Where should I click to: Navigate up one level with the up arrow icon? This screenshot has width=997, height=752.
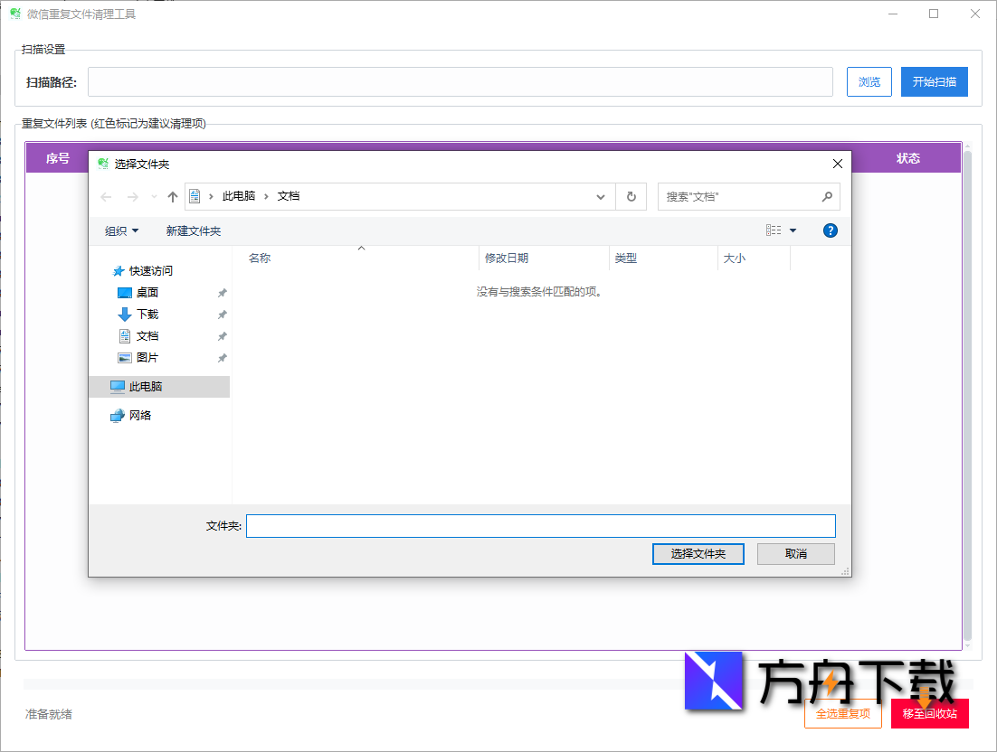click(171, 196)
